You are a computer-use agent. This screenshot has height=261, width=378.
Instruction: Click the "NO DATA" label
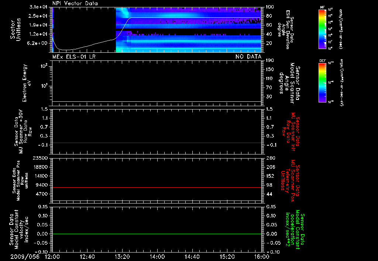pos(248,56)
